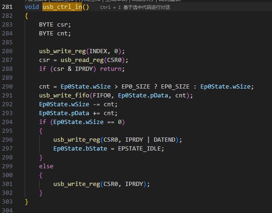Click the opening brace on line 300
Image resolution: width=272 pixels, height=213 pixels.
[41, 175]
